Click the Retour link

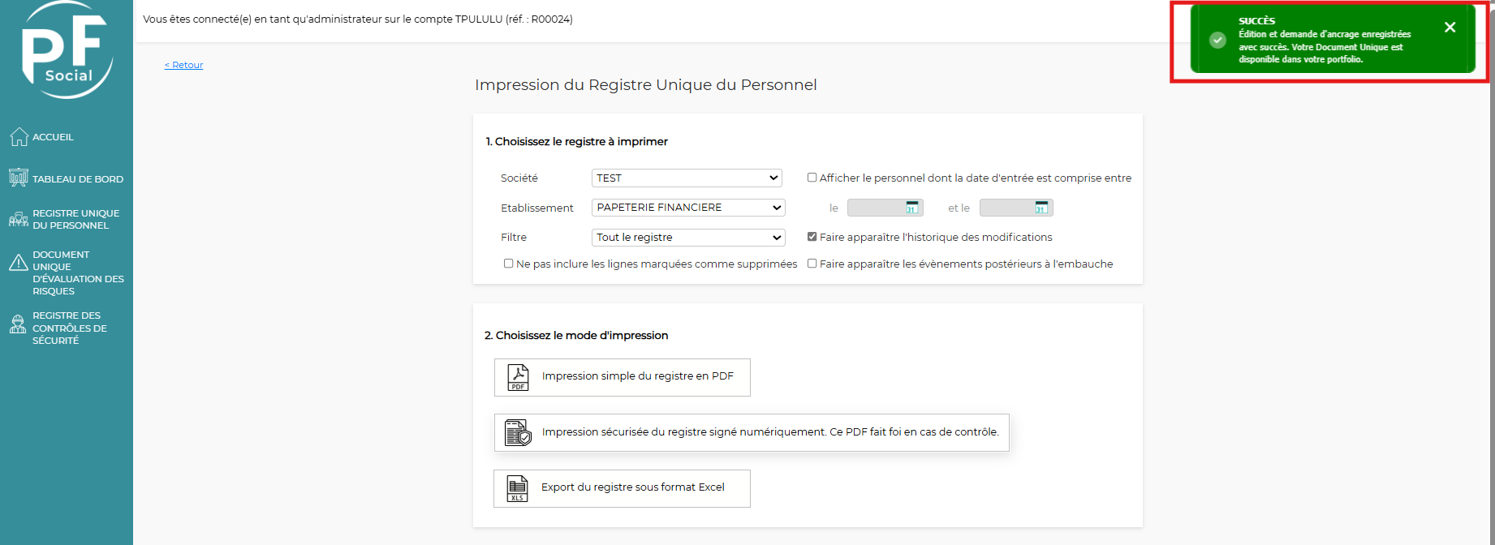click(183, 65)
